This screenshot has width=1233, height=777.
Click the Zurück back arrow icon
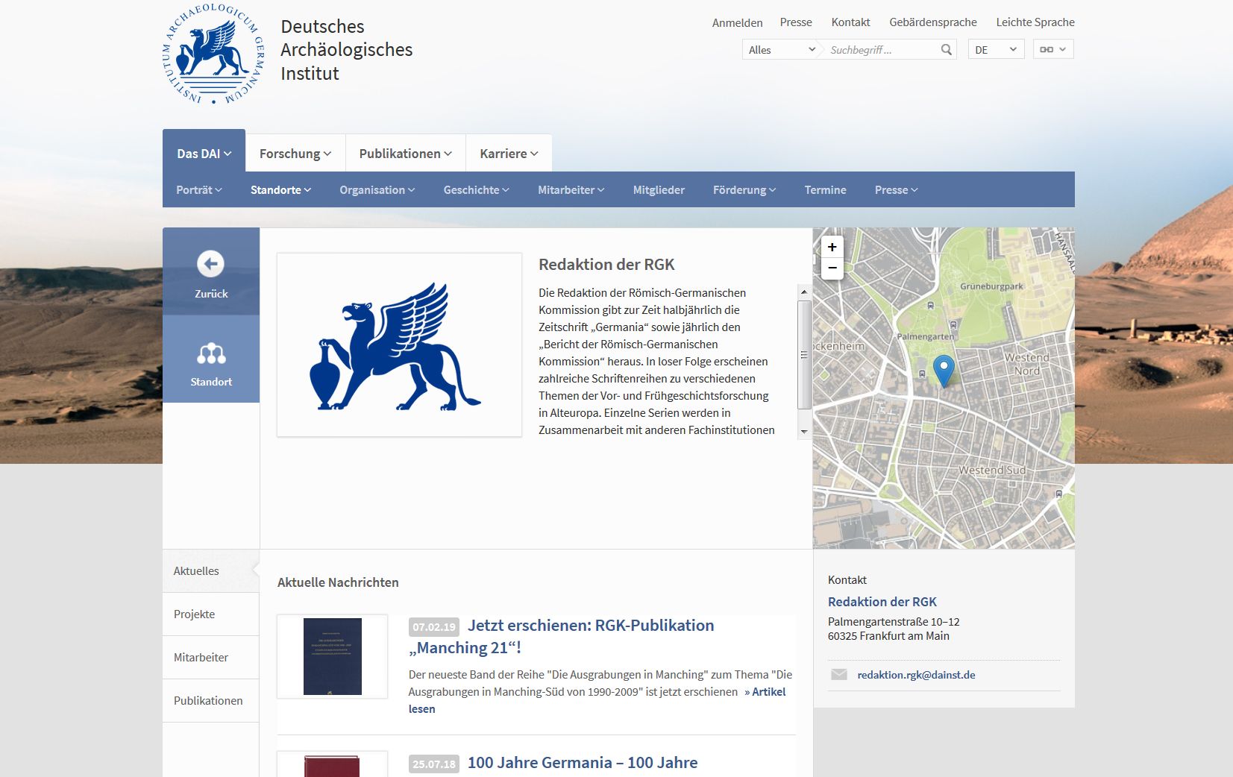pos(210,263)
